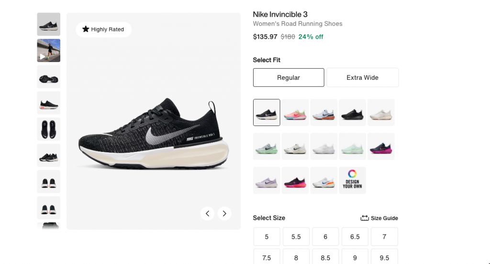The height and width of the screenshot is (264, 490).
Task: Select the pink and teal shoe colorway
Action: (295, 113)
